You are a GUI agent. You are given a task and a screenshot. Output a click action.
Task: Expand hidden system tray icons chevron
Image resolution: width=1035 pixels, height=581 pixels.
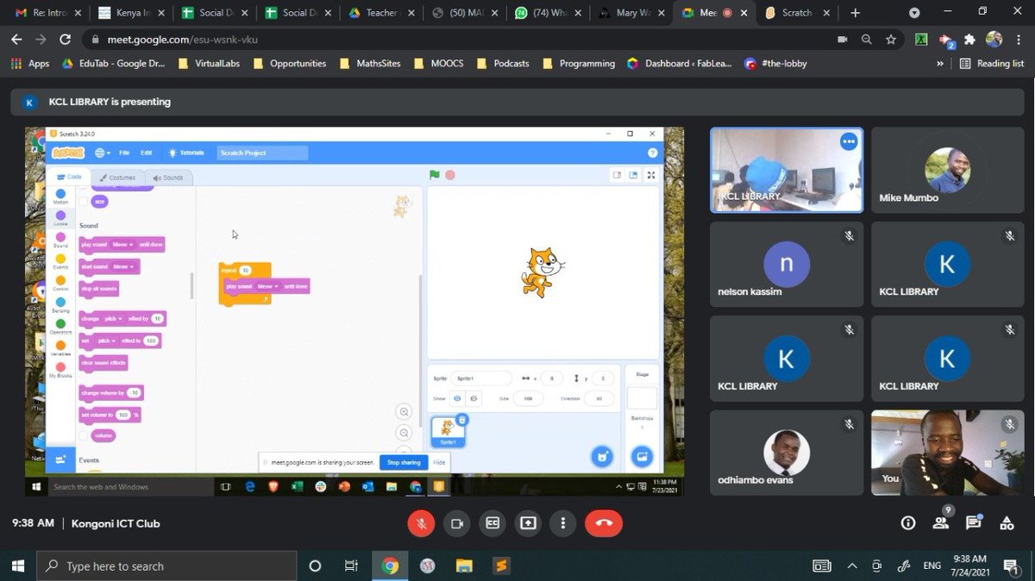853,566
